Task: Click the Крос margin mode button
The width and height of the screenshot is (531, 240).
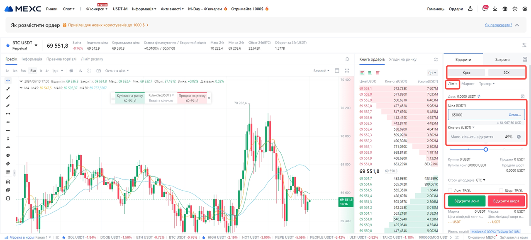Action: (x=467, y=73)
